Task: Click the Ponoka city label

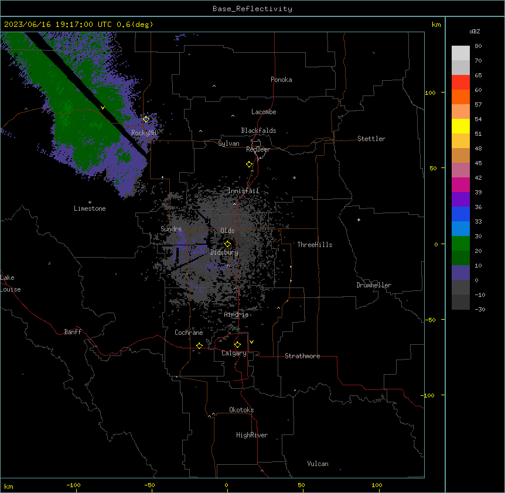Action: [x=281, y=80]
